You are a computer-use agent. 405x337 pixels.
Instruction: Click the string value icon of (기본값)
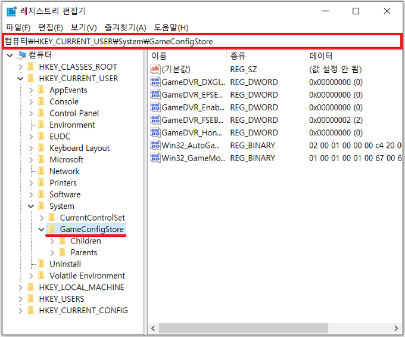[x=155, y=69]
